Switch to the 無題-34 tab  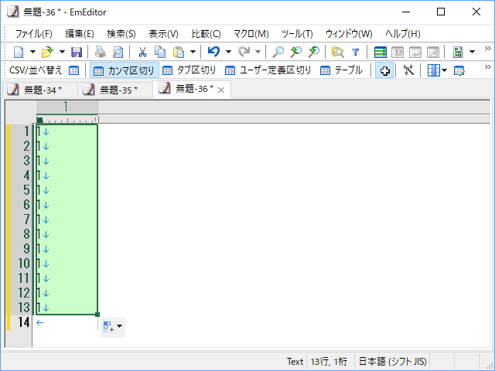pos(39,90)
